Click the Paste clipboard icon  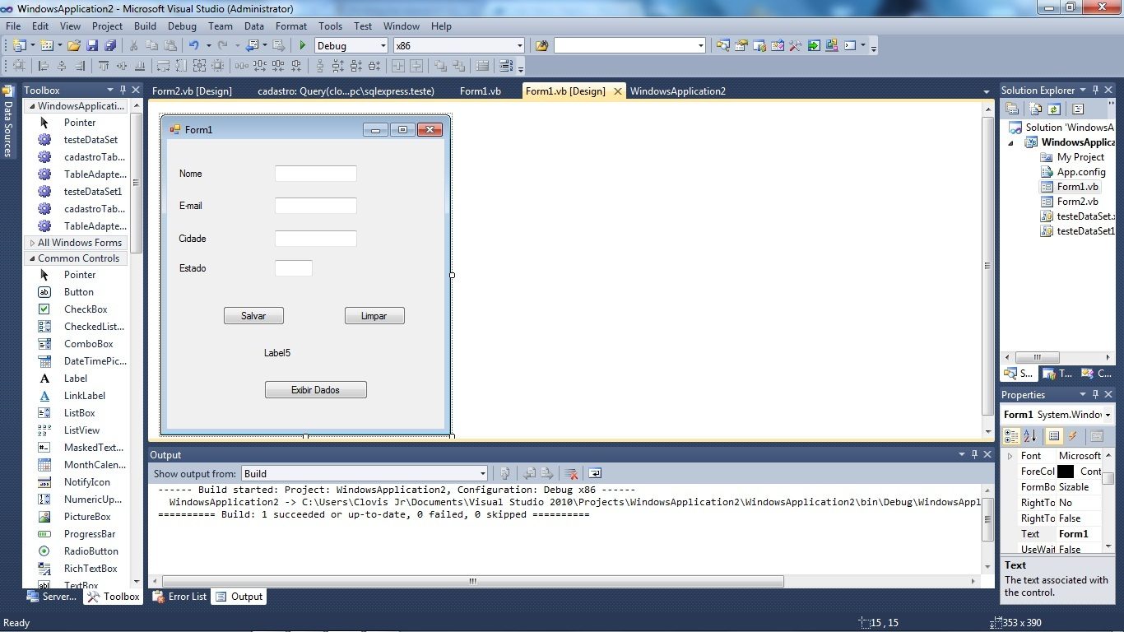coord(170,45)
